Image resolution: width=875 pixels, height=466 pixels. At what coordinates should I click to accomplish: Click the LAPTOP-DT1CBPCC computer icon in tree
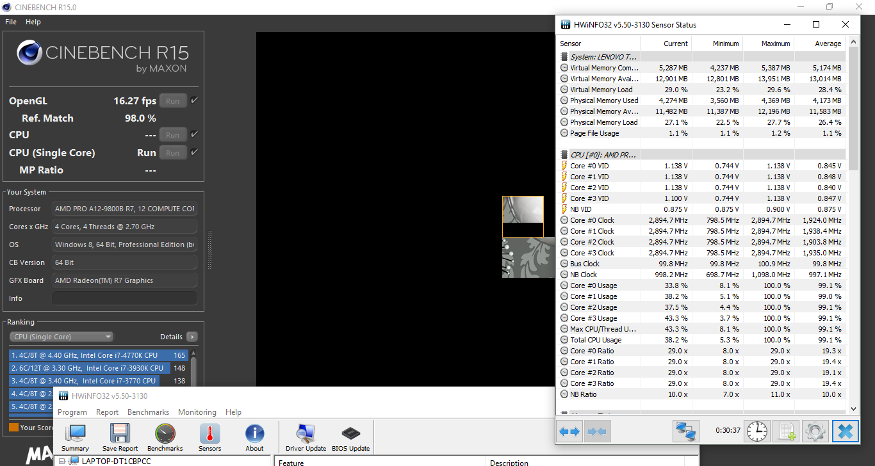(x=74, y=461)
